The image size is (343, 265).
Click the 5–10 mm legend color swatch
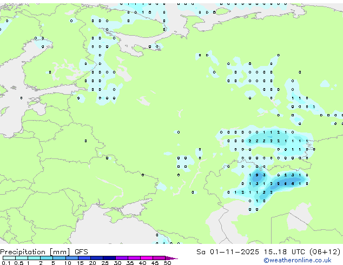coord(59,258)
